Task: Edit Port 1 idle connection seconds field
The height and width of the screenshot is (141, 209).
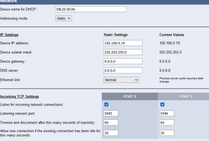Action: (x=167, y=133)
